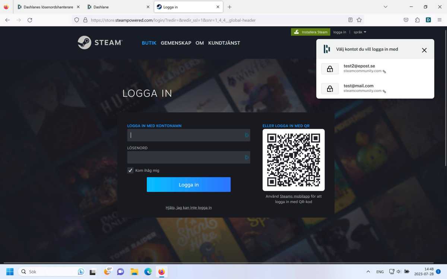Focus the LÖSENORD password field
The image size is (447, 279).
tap(188, 157)
